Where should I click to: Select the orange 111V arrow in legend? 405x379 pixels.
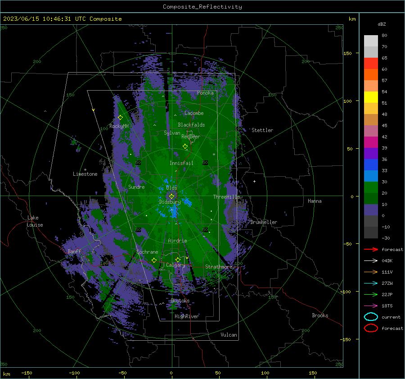(371, 272)
